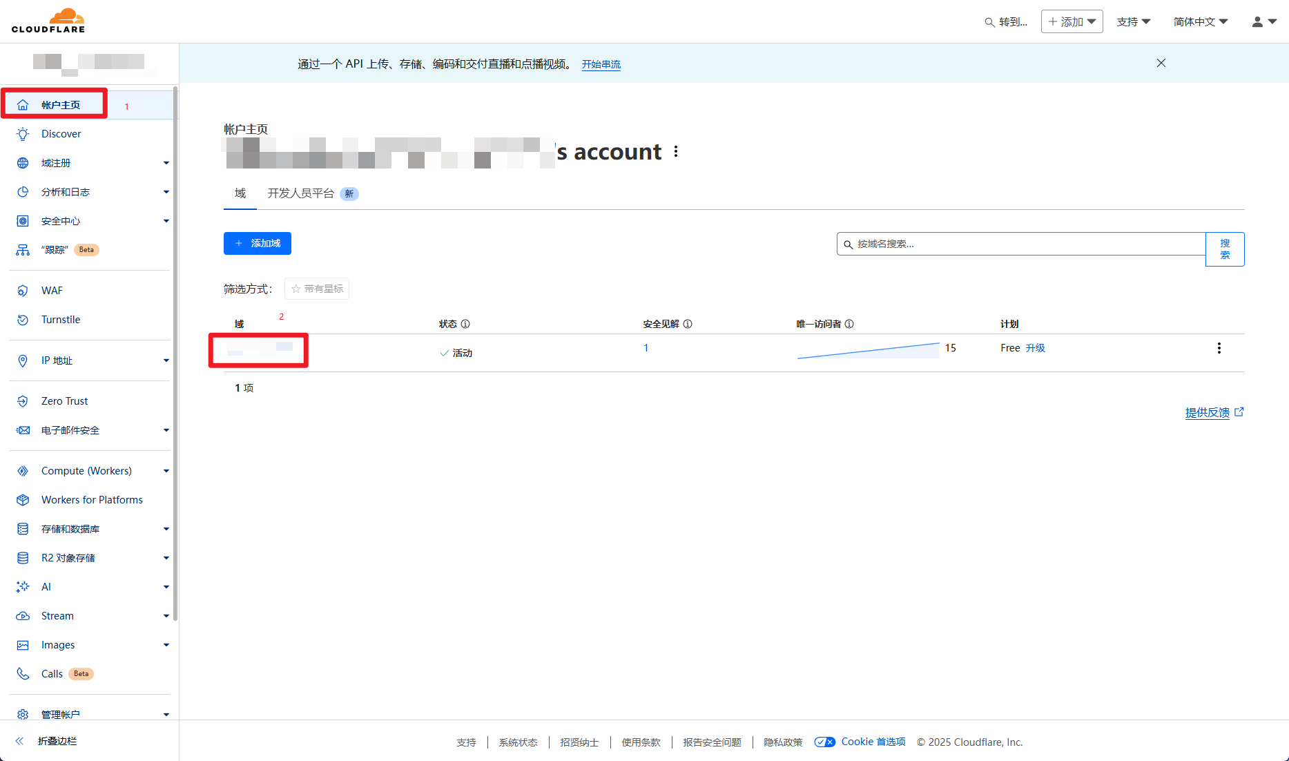Open Turnstile from sidebar icon
The height and width of the screenshot is (761, 1289).
[23, 320]
